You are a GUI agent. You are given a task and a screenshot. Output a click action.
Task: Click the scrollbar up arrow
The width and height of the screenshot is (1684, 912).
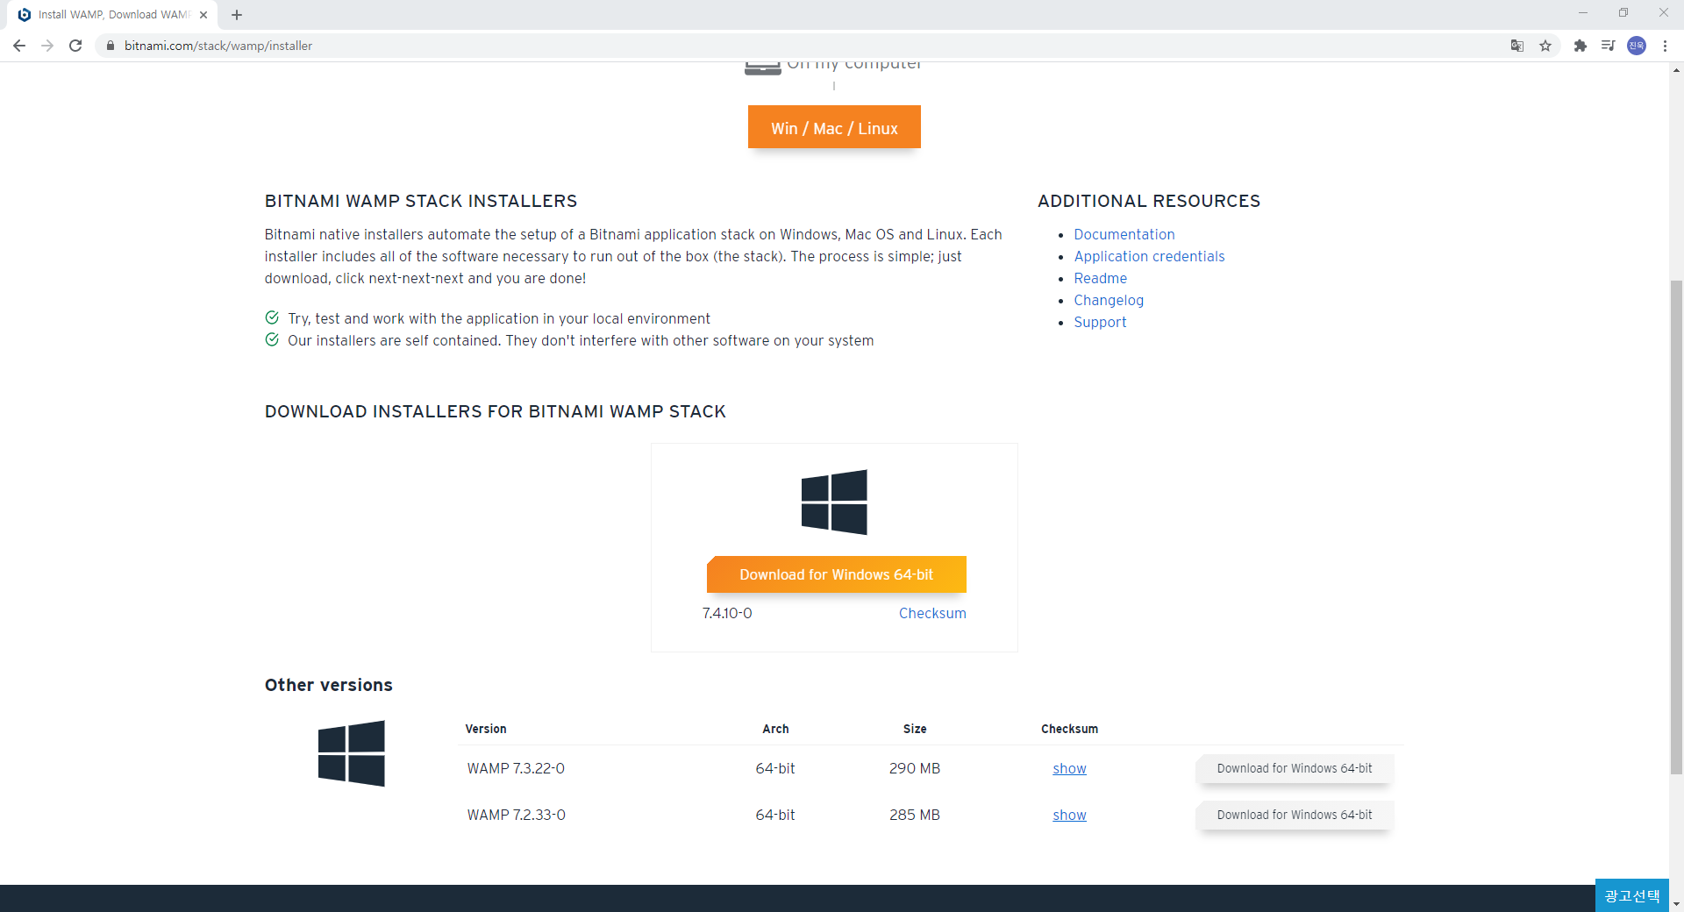[x=1676, y=70]
